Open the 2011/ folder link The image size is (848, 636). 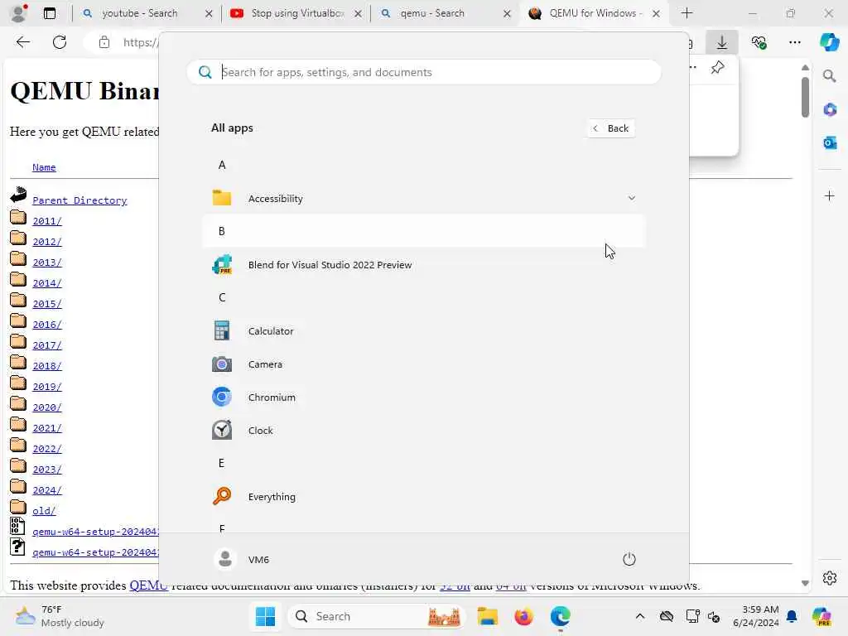click(47, 220)
